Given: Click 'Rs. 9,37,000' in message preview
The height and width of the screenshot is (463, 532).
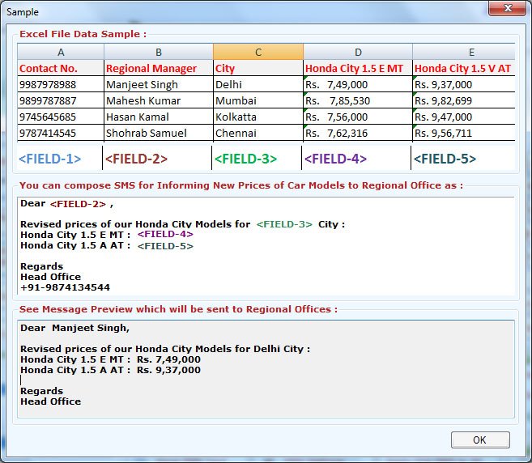Looking at the screenshot, I should pos(168,370).
